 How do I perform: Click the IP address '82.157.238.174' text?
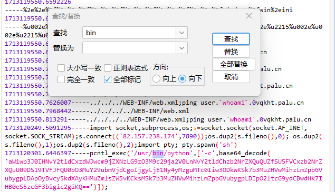(x=149, y=136)
